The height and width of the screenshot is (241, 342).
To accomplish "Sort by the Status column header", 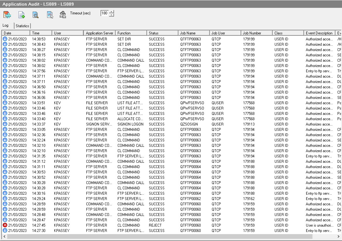I will click(162, 33).
